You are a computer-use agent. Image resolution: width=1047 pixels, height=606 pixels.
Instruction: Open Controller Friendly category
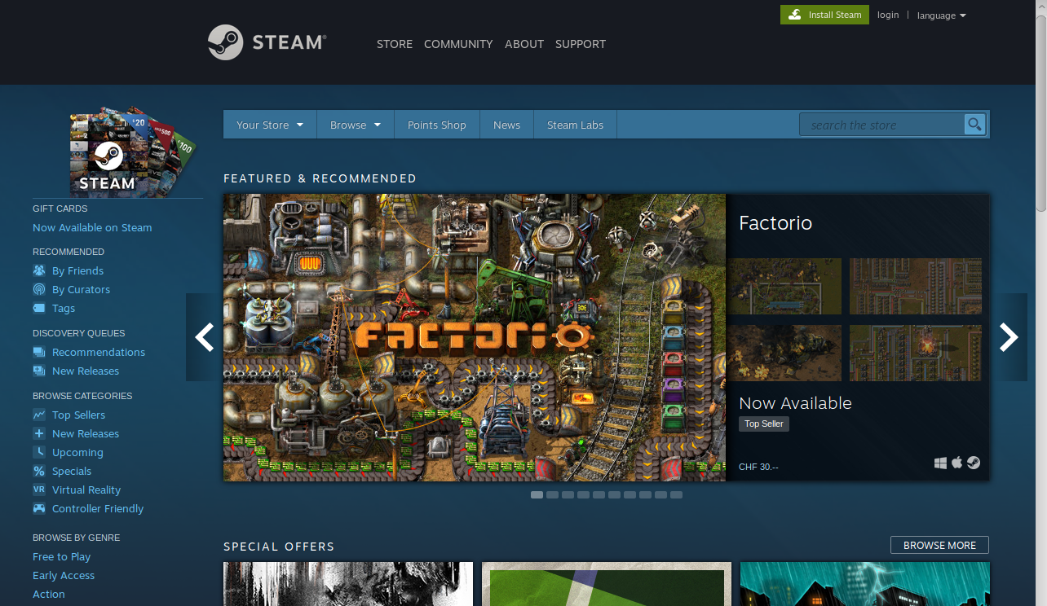(x=97, y=508)
